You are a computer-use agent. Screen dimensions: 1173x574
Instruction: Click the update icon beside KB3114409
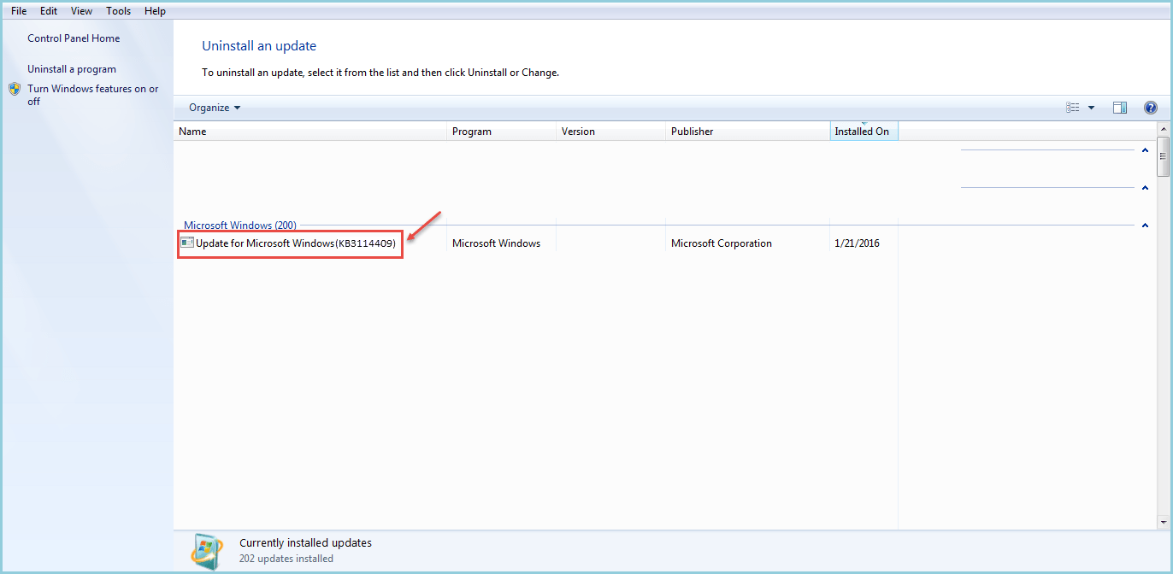tap(187, 243)
